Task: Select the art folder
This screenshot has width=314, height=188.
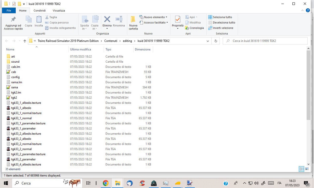Action: tap(13, 56)
